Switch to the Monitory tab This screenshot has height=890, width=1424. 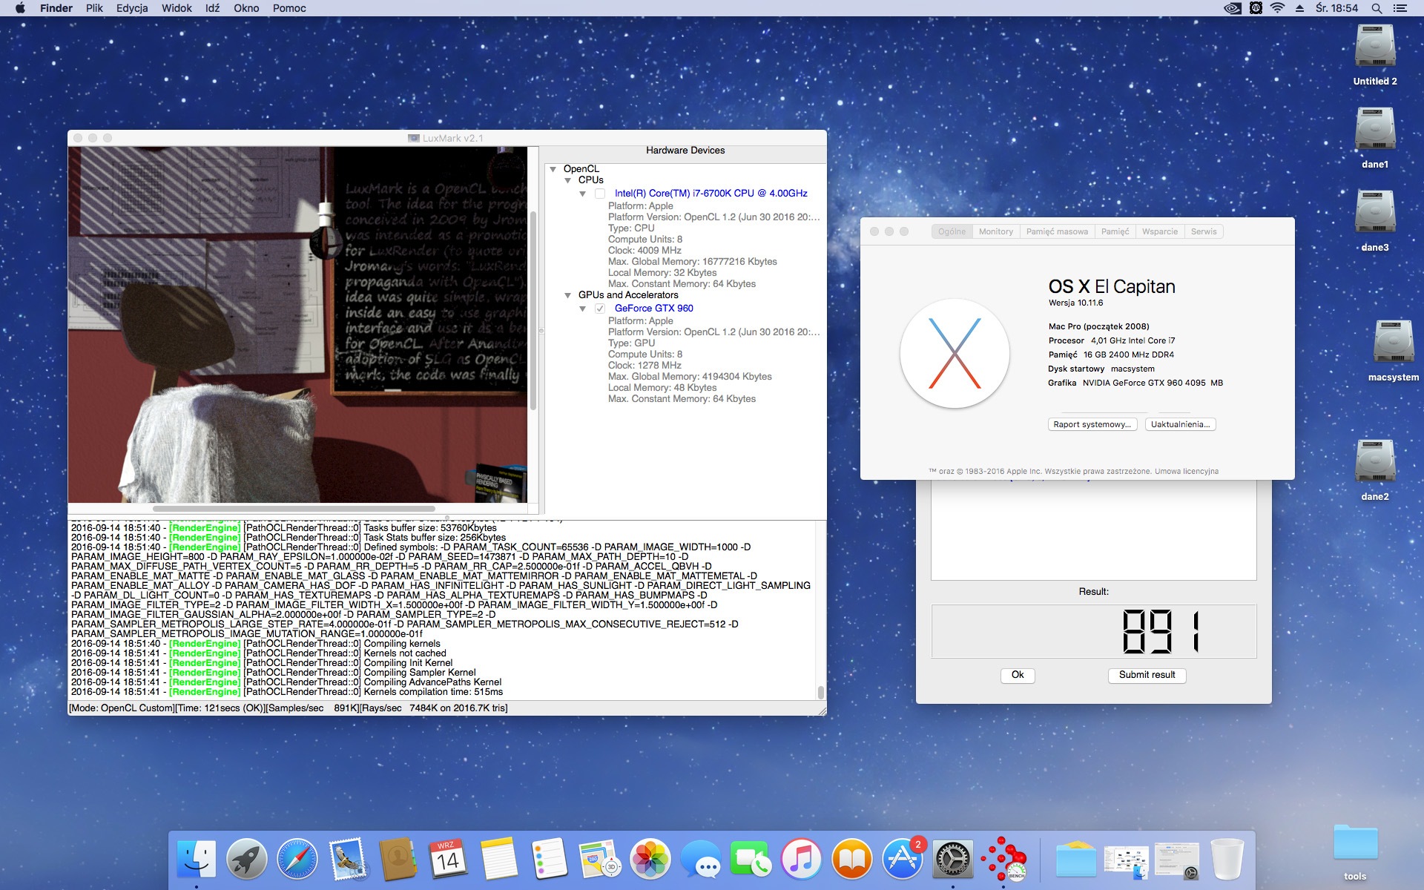(x=995, y=231)
